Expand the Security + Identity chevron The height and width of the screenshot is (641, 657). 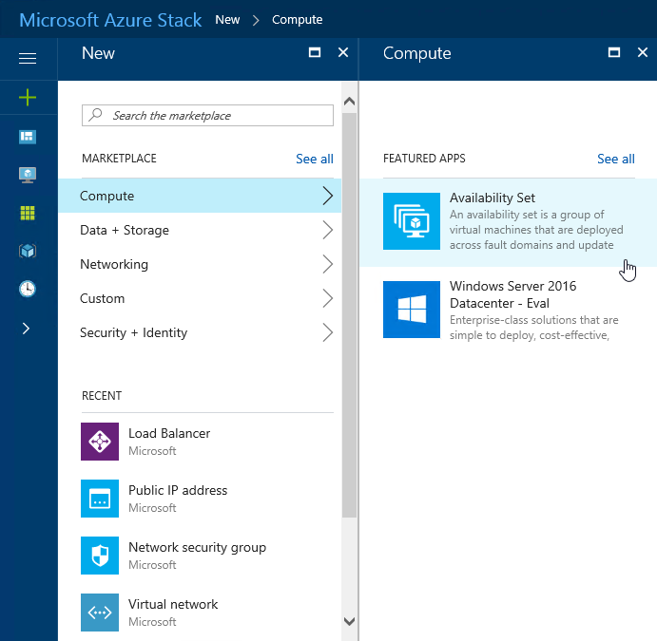point(328,332)
